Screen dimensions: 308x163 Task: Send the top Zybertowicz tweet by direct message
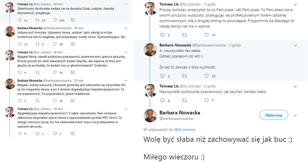click(x=73, y=20)
